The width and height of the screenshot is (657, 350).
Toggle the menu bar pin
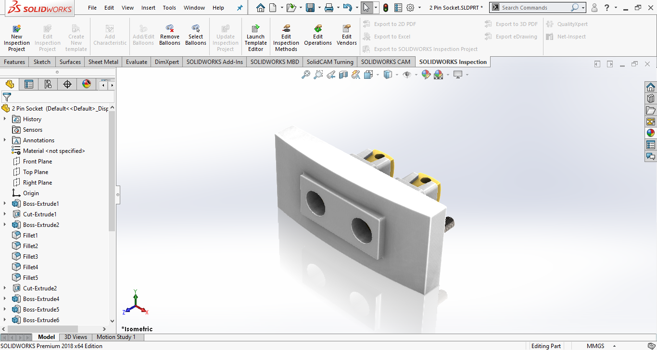[x=240, y=8]
